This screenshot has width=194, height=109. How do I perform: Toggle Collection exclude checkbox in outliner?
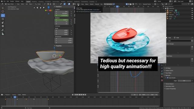(x=166, y=8)
